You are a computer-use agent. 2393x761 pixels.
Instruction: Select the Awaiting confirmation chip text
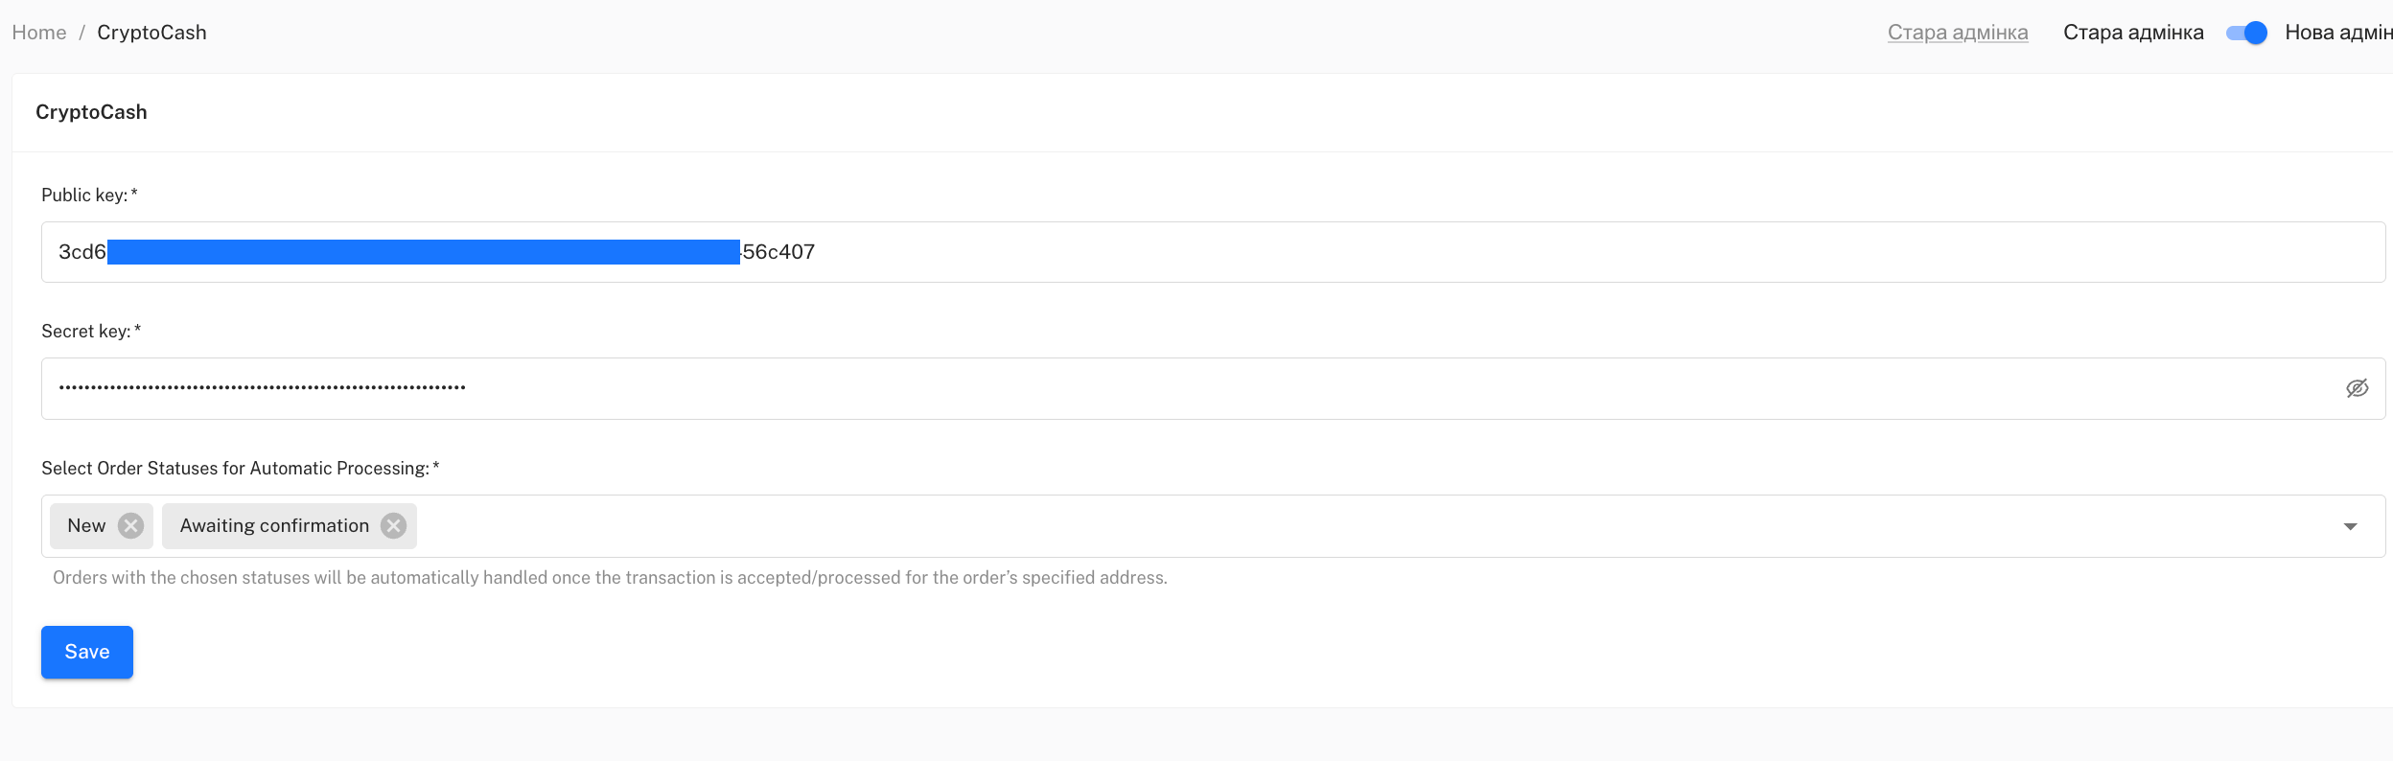274,526
